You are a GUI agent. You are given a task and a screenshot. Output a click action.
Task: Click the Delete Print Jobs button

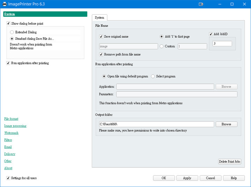(x=230, y=162)
